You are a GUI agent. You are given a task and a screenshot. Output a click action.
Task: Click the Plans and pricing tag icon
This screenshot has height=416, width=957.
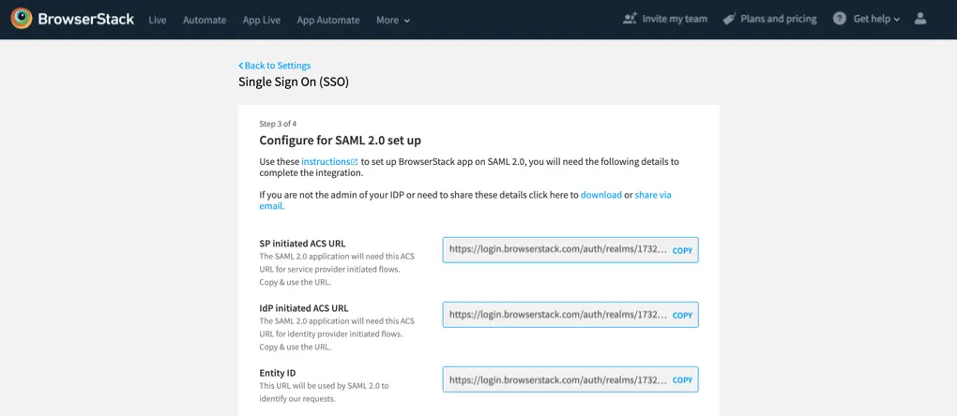pos(728,19)
